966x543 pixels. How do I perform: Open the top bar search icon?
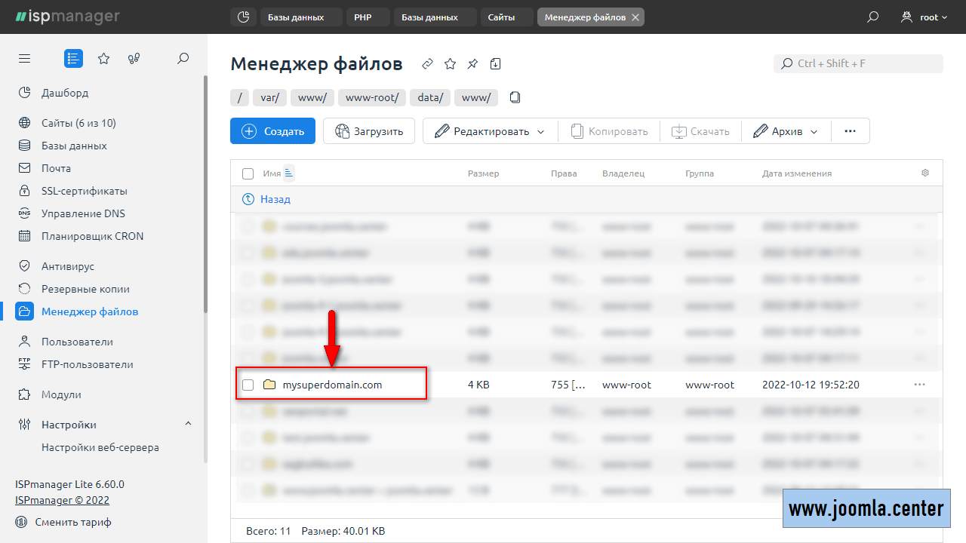coord(873,17)
